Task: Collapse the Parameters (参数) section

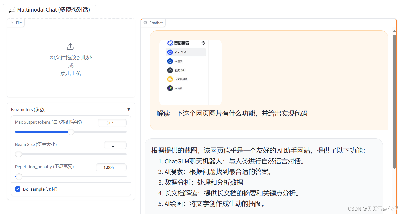Action: [x=129, y=109]
